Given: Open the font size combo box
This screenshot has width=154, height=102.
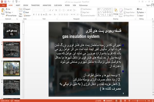Looking at the screenshot, I should click(46, 10).
